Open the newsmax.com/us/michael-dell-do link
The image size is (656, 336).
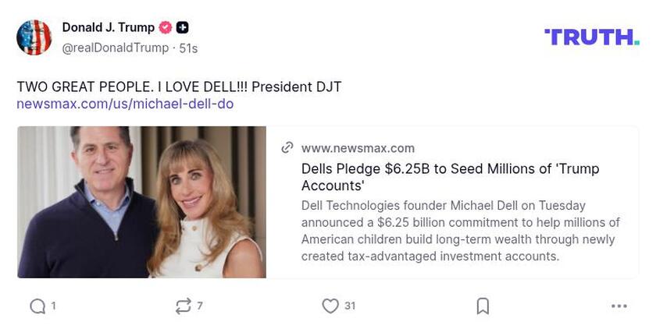(x=125, y=104)
